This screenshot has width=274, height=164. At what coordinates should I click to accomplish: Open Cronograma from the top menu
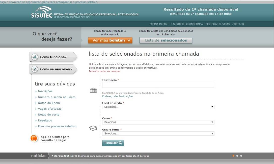194,24
